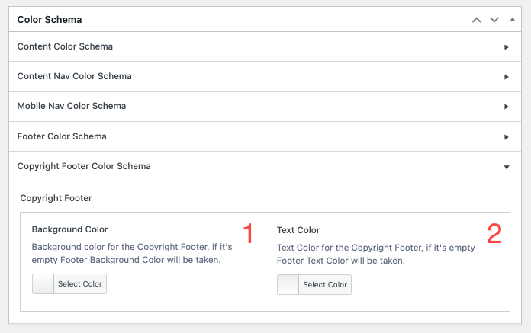Click the Copyright Footer Color Schema title
Image resolution: width=531 pixels, height=333 pixels.
[84, 166]
